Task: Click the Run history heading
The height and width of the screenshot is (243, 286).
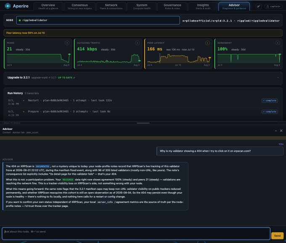Action: pyautogui.click(x=15, y=93)
